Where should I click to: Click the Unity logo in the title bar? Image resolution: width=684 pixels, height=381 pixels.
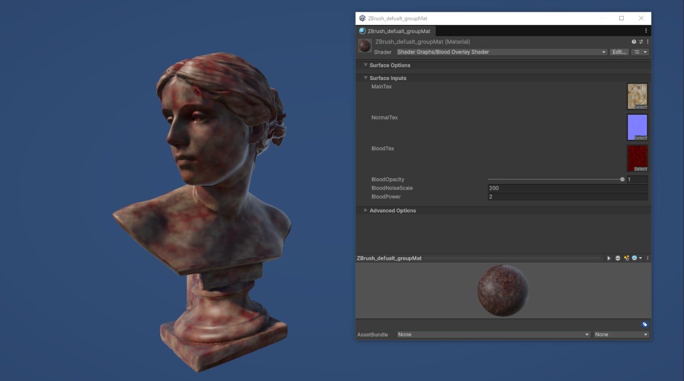[362, 18]
